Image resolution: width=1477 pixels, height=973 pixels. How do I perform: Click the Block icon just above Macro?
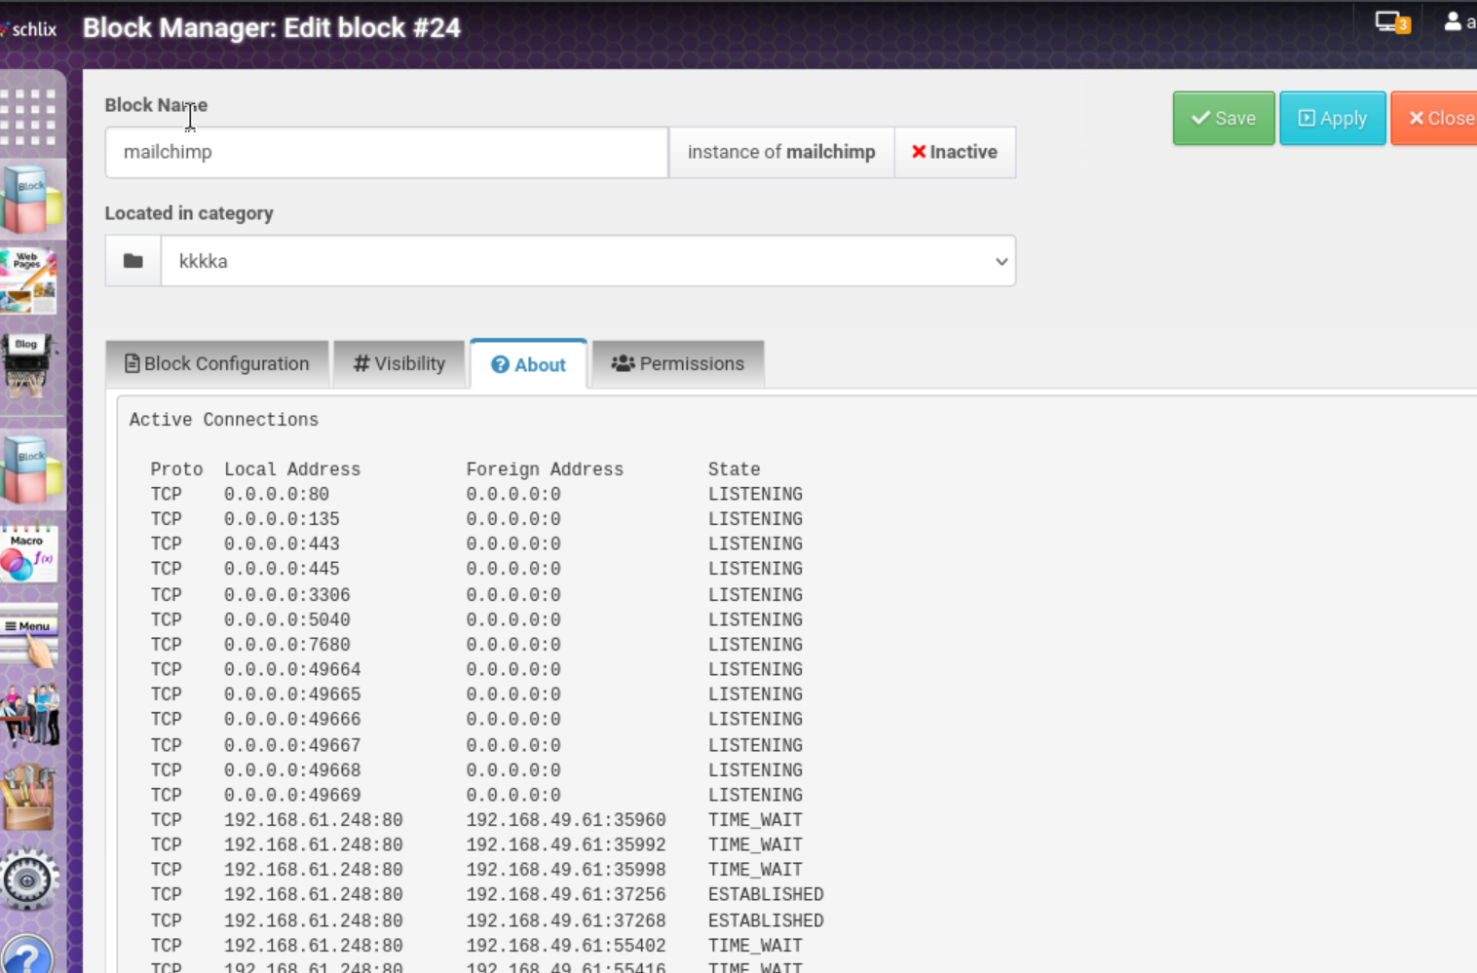(29, 469)
